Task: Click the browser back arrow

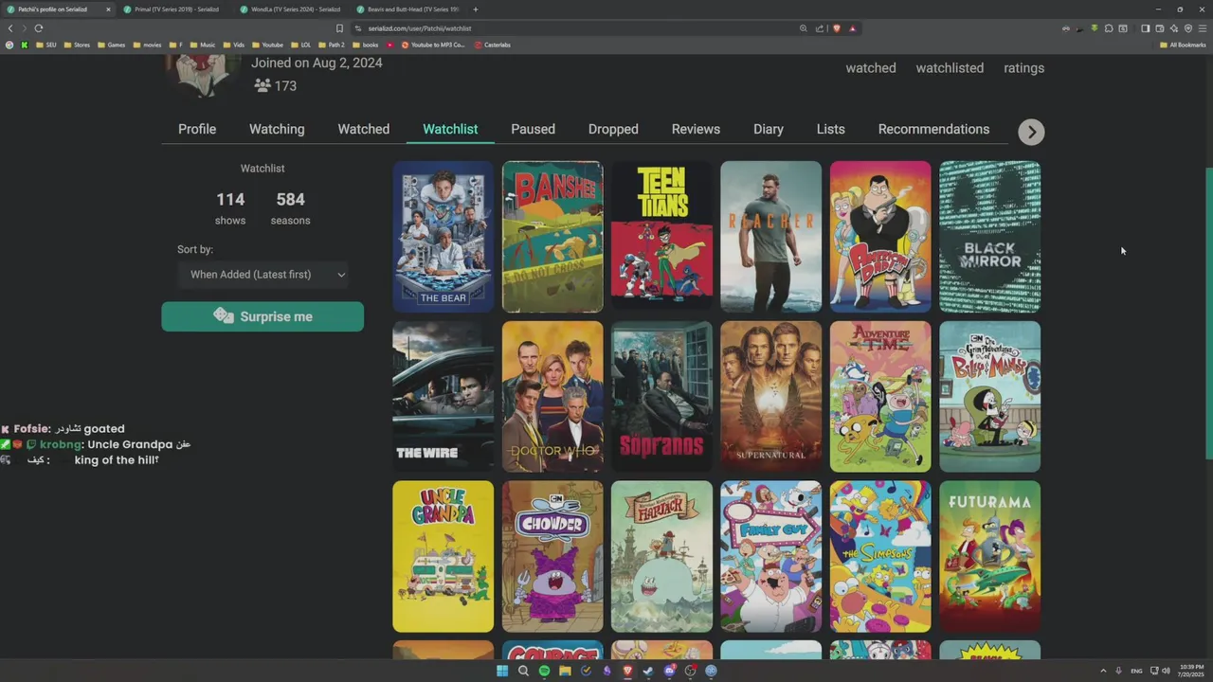Action: [10, 28]
